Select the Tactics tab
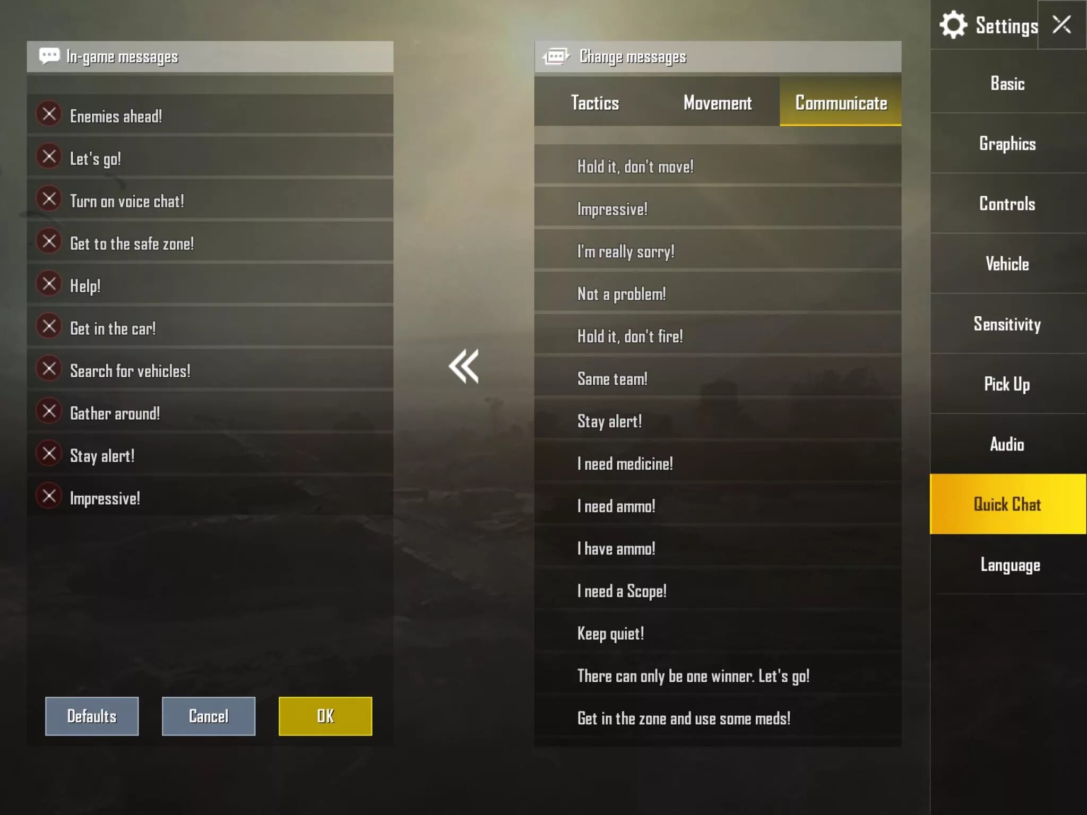 tap(596, 103)
